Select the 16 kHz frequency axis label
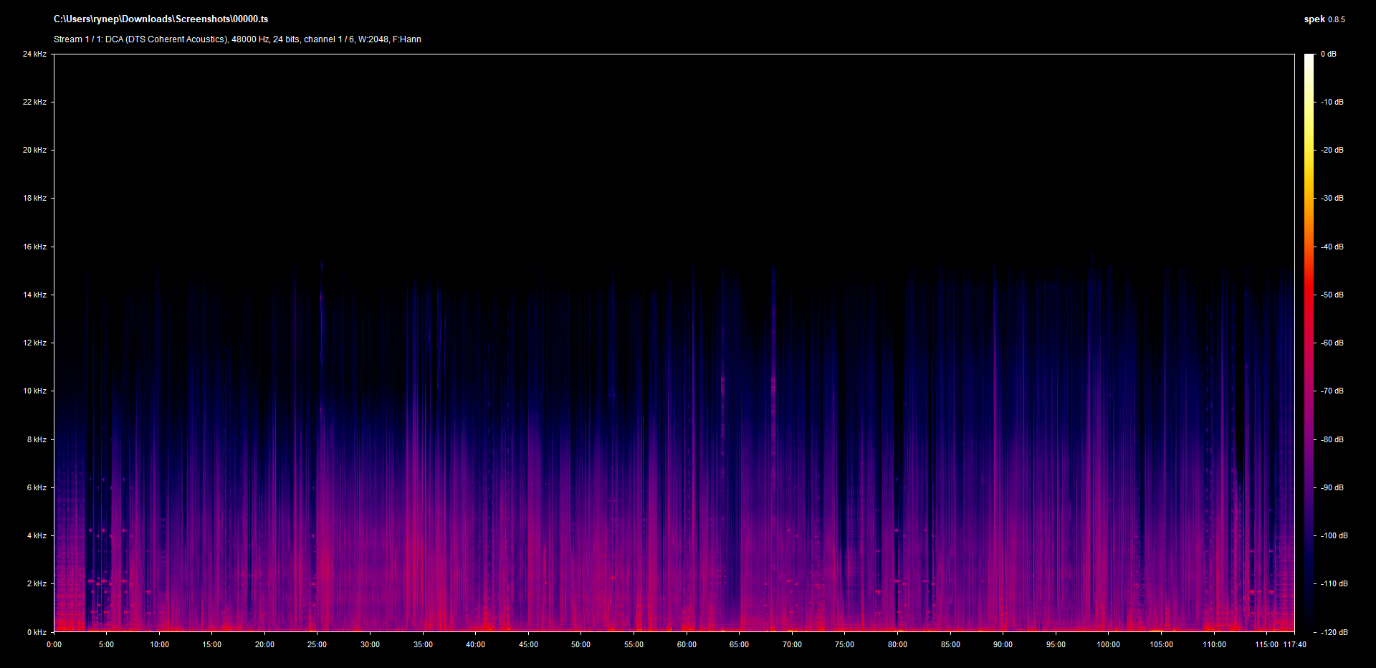The image size is (1376, 668). click(x=34, y=247)
